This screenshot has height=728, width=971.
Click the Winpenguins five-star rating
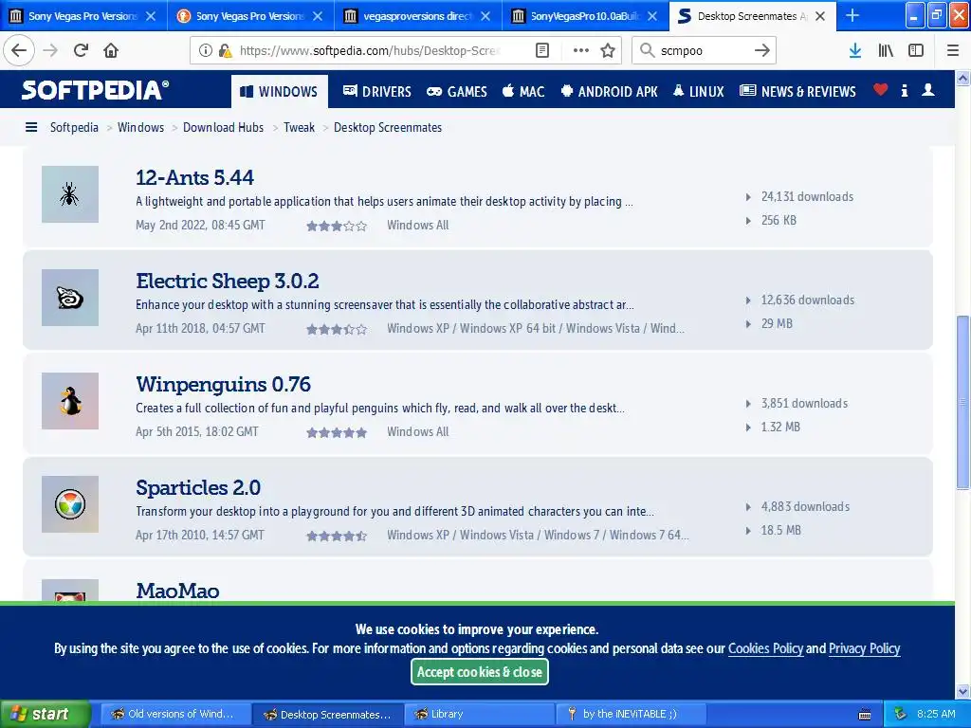(337, 432)
